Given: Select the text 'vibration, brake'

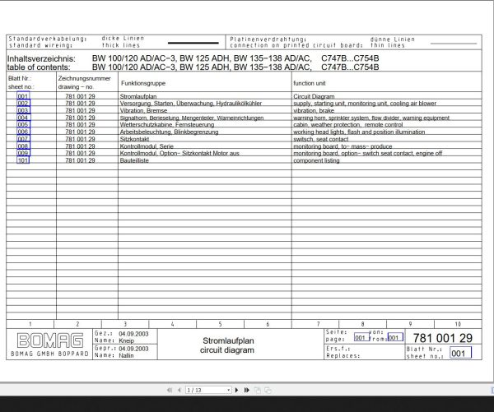Looking at the screenshot, I should [314, 110].
